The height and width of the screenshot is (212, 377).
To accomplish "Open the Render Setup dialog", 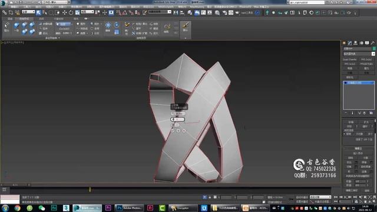I will (x=224, y=12).
